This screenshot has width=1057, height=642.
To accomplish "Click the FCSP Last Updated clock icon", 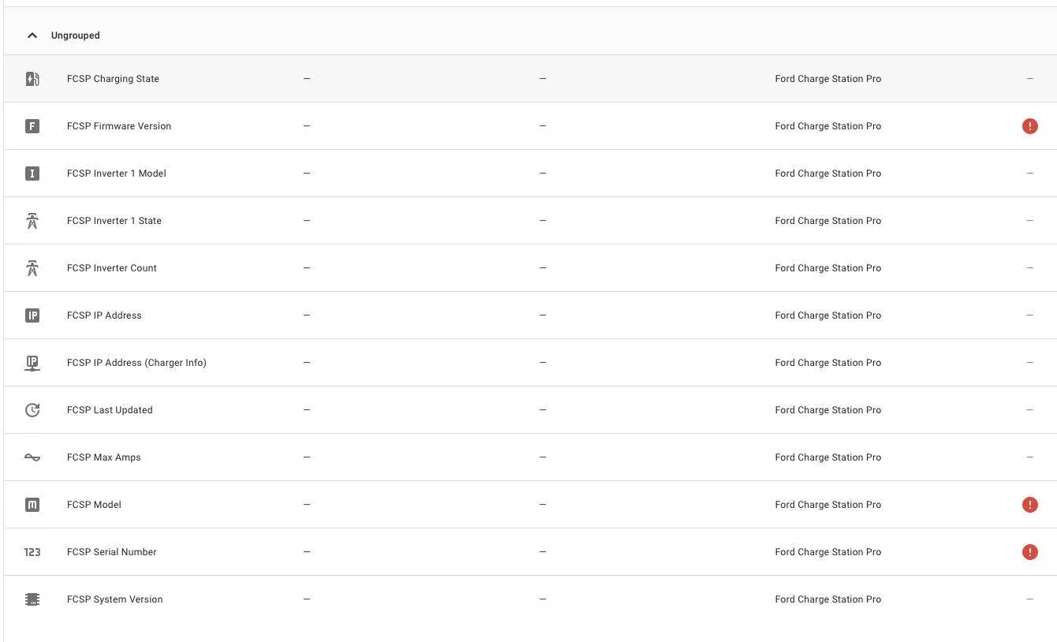I will point(32,409).
